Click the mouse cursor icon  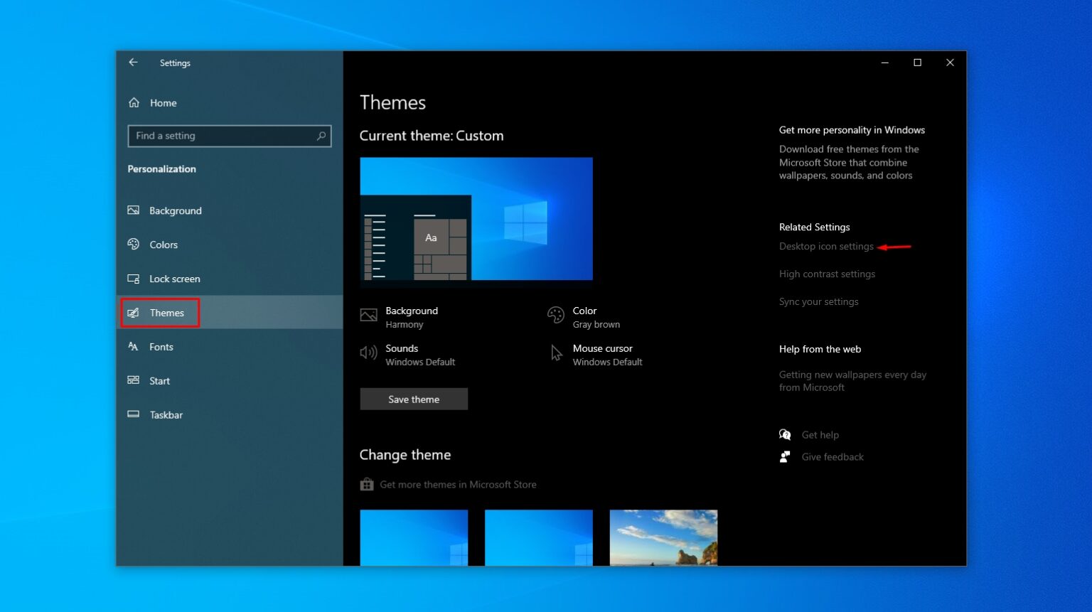pyautogui.click(x=555, y=353)
